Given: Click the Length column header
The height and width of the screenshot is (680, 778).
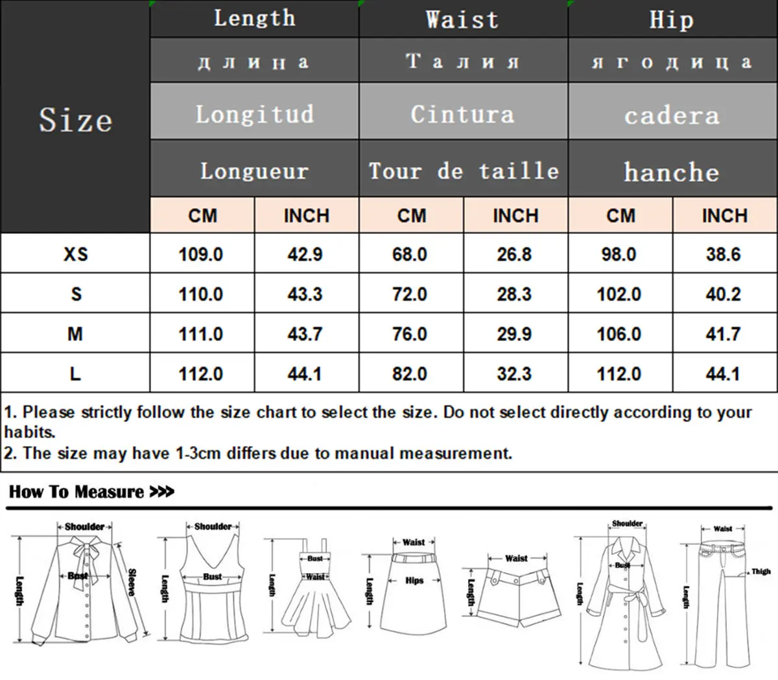Looking at the screenshot, I should 254,19.
